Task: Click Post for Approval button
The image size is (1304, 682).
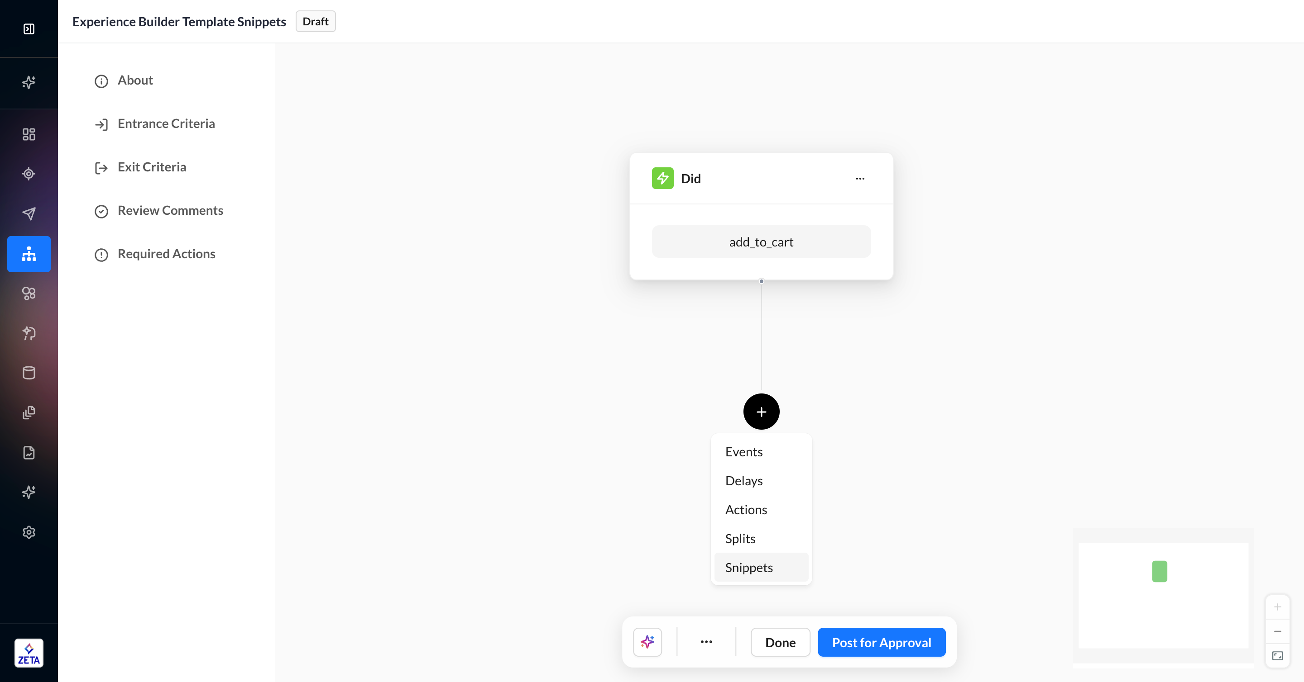Action: pyautogui.click(x=881, y=642)
